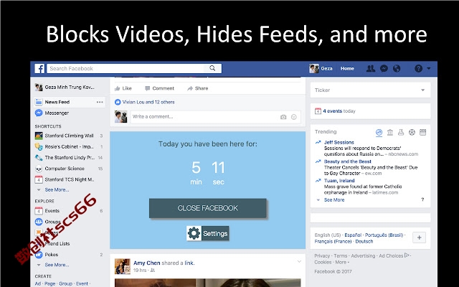
Task: Open account menu dropdown arrow in top bar
Action: (x=429, y=69)
